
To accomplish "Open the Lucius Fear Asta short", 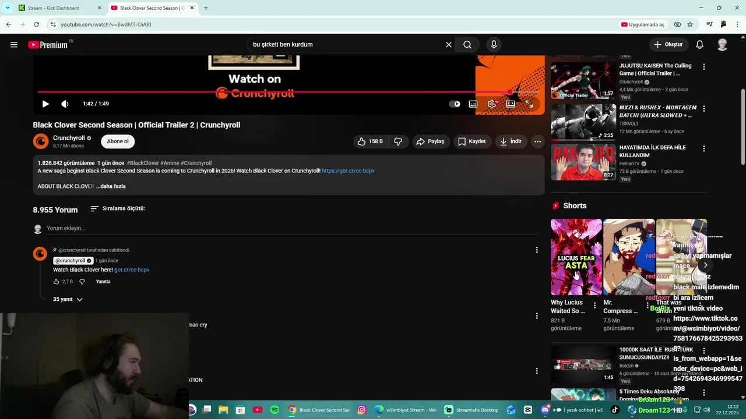I will pyautogui.click(x=576, y=257).
